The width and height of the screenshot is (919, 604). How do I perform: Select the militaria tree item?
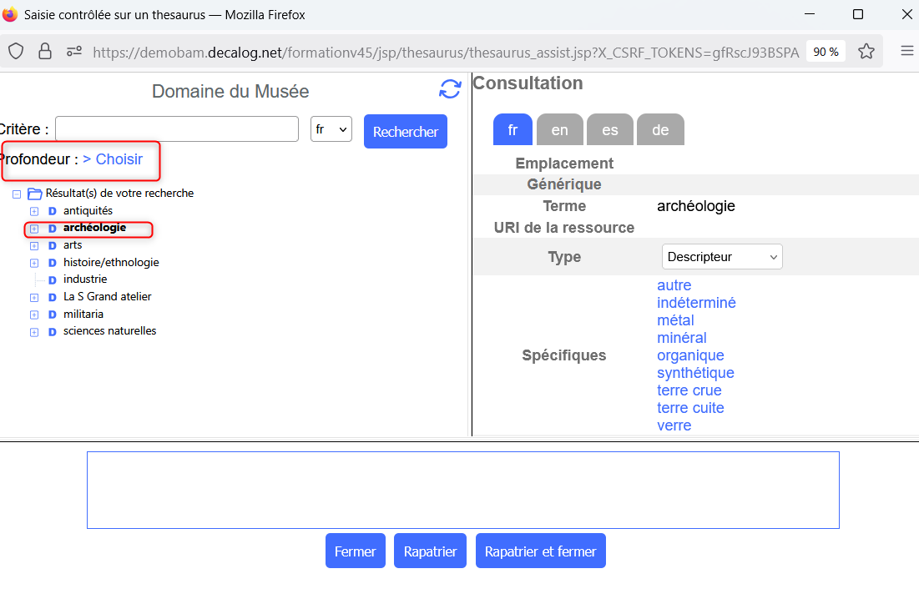pyautogui.click(x=83, y=314)
